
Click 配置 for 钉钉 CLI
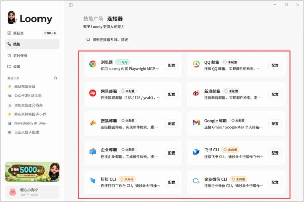(x=171, y=182)
